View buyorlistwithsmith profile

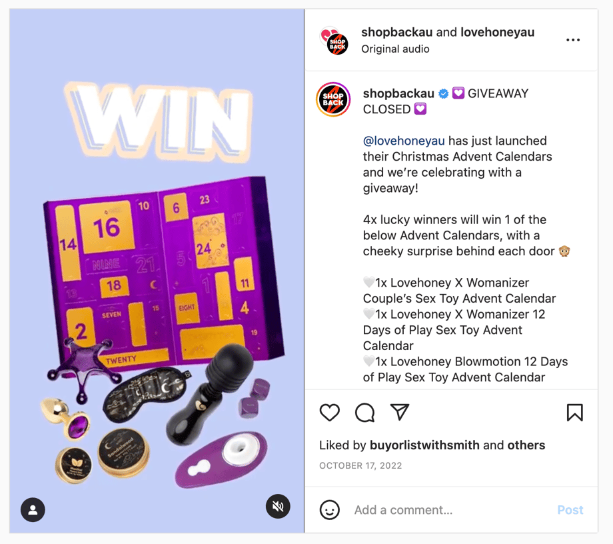click(424, 445)
